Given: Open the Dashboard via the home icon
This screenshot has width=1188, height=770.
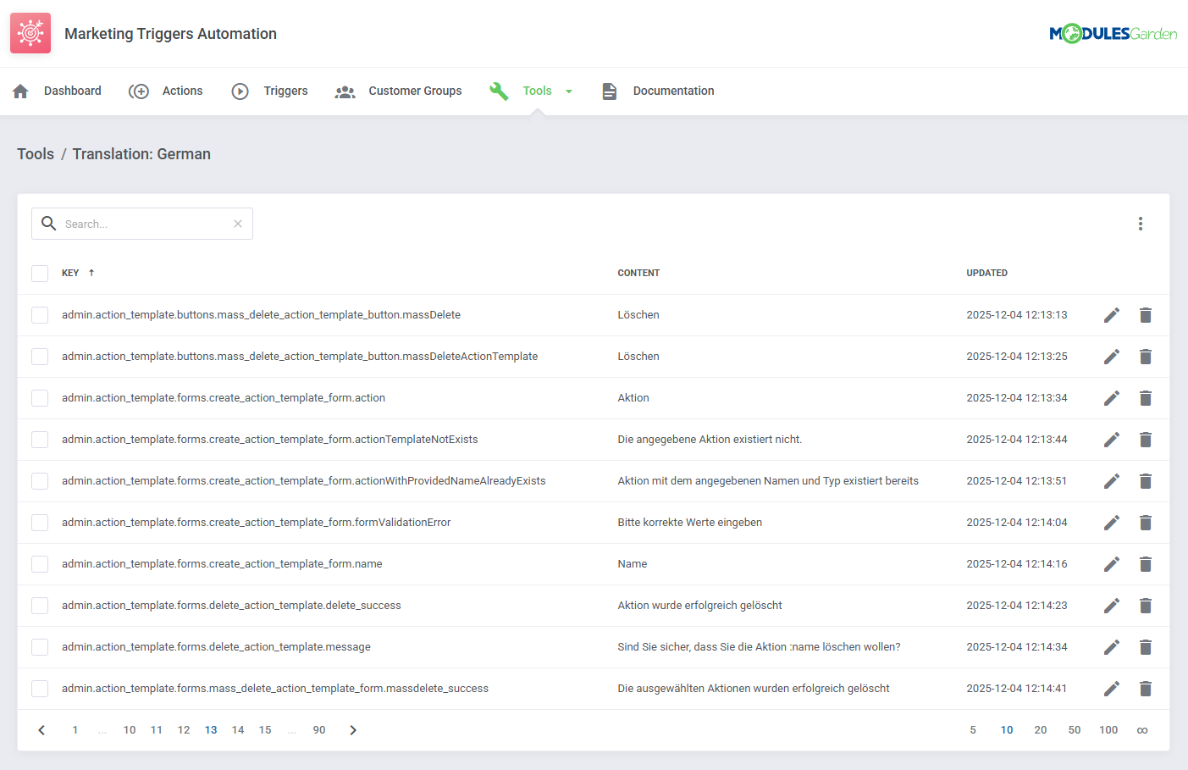Looking at the screenshot, I should [19, 91].
